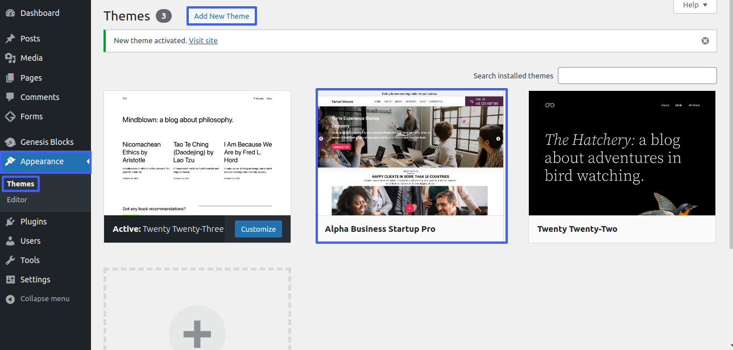The height and width of the screenshot is (350, 733).
Task: Dismiss the 'New theme activated' notice
Action: 705,41
